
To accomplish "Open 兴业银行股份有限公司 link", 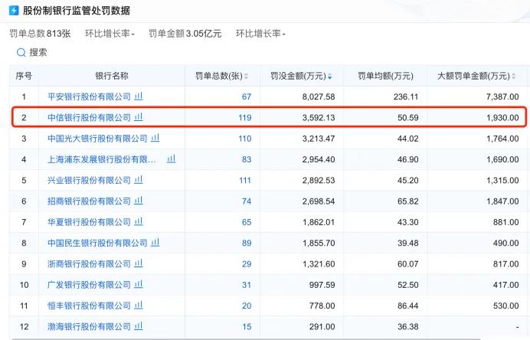I will click(x=90, y=180).
